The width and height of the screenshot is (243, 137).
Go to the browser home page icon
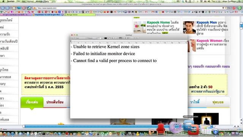point(29,8)
